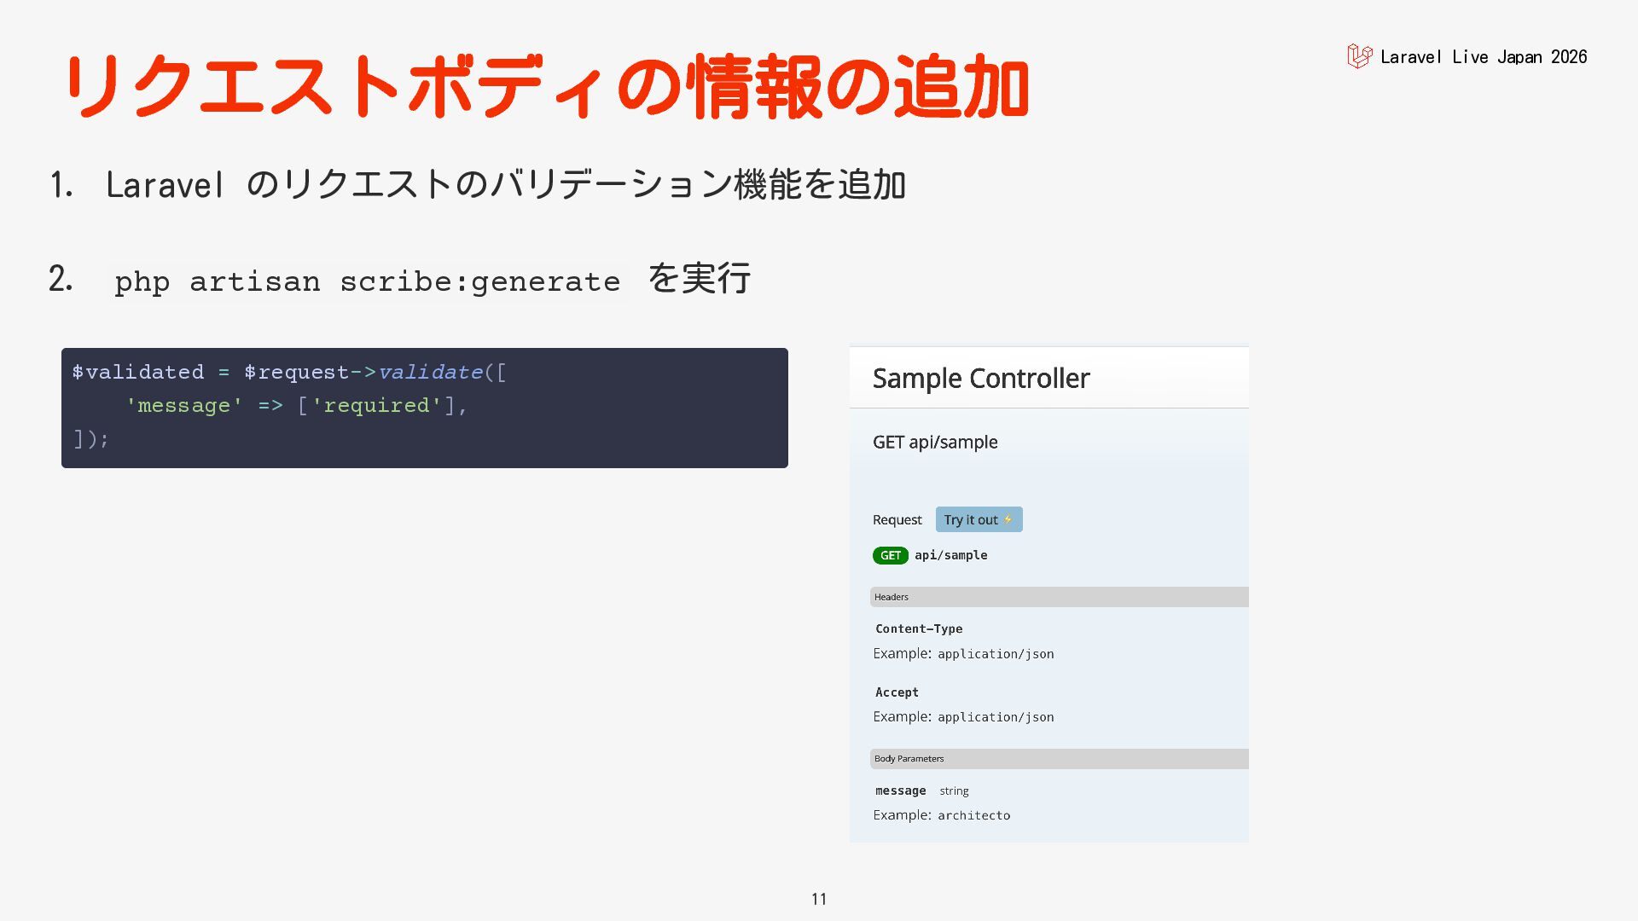Select the Headers section bar

pyautogui.click(x=1059, y=597)
